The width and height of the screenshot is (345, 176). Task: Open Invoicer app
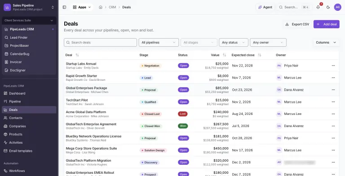[x=29, y=62]
